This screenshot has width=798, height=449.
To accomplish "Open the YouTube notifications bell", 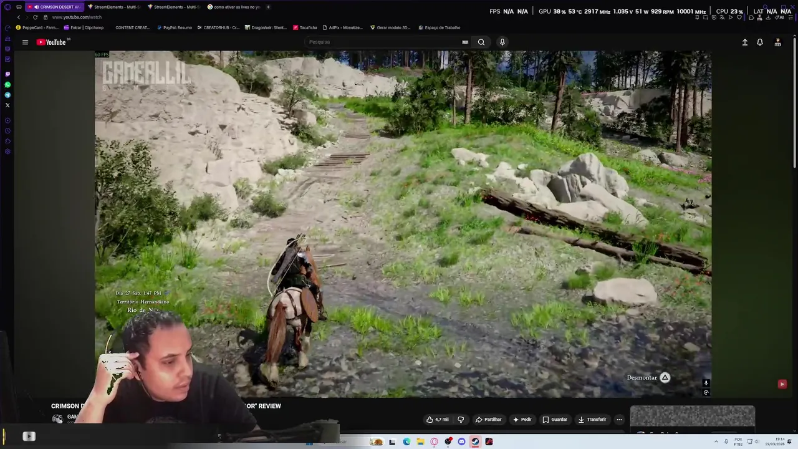I will coord(760,42).
